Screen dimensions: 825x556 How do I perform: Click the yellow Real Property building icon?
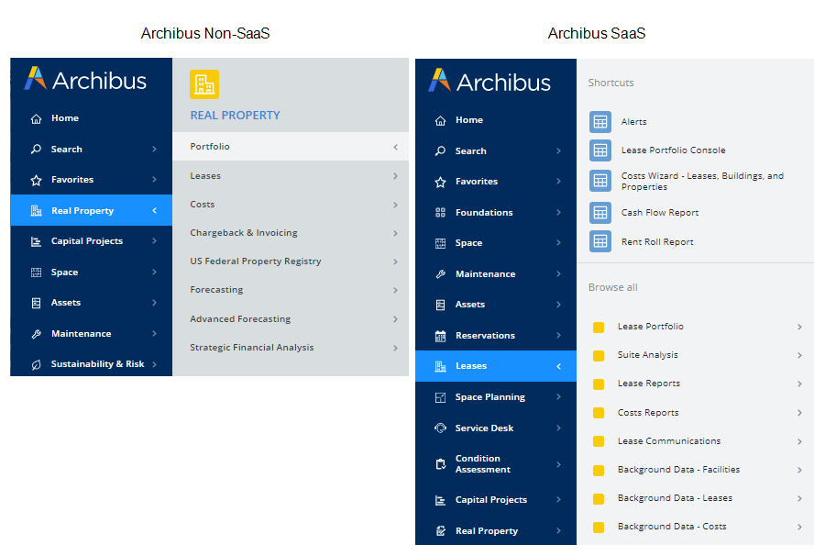(204, 84)
